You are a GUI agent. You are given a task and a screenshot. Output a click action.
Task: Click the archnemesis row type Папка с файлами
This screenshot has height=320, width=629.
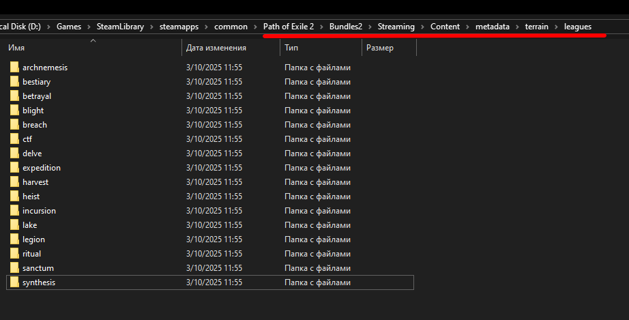click(x=317, y=68)
